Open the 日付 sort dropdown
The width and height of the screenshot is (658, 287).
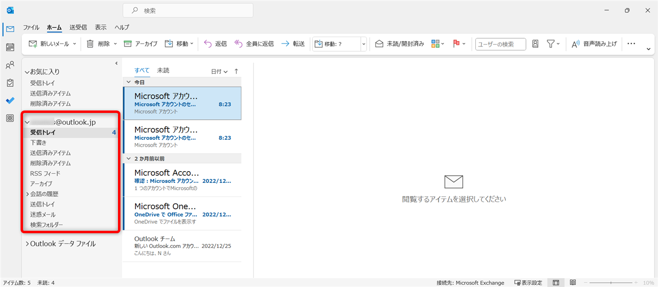[x=219, y=71]
